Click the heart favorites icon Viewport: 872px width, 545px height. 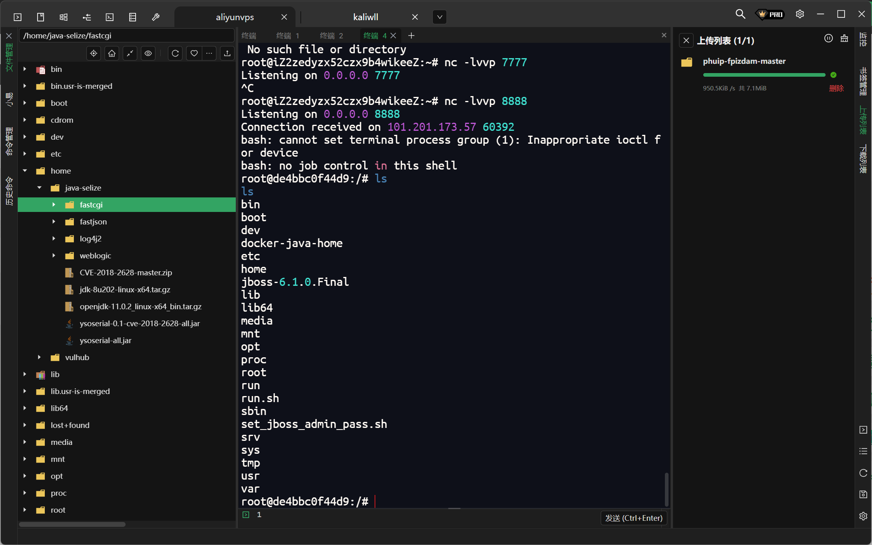(194, 53)
